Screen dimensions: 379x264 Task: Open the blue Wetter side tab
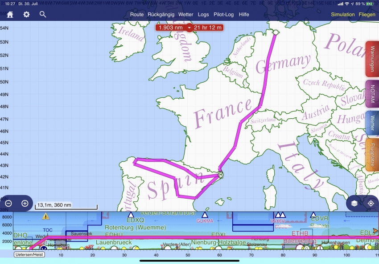pos(372,123)
